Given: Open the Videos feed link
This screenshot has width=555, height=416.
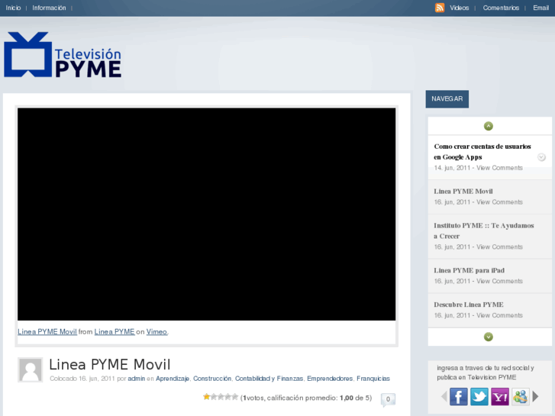Looking at the screenshot, I should pos(459,8).
